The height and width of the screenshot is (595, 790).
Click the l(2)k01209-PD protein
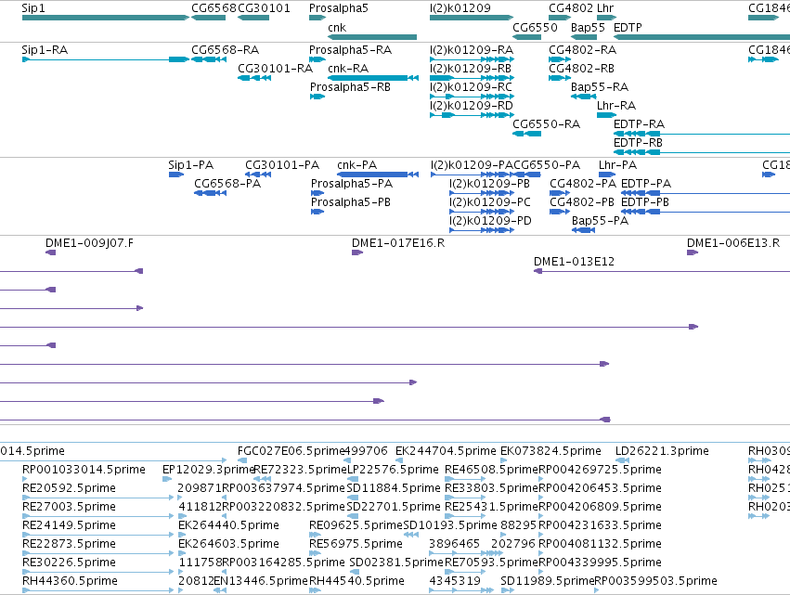tap(482, 230)
